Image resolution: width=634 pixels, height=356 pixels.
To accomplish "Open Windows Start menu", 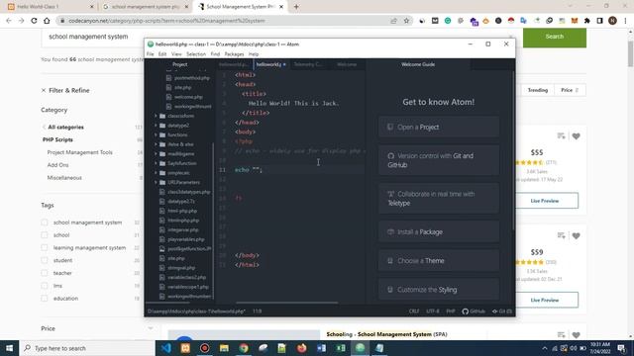I will pyautogui.click(x=9, y=348).
